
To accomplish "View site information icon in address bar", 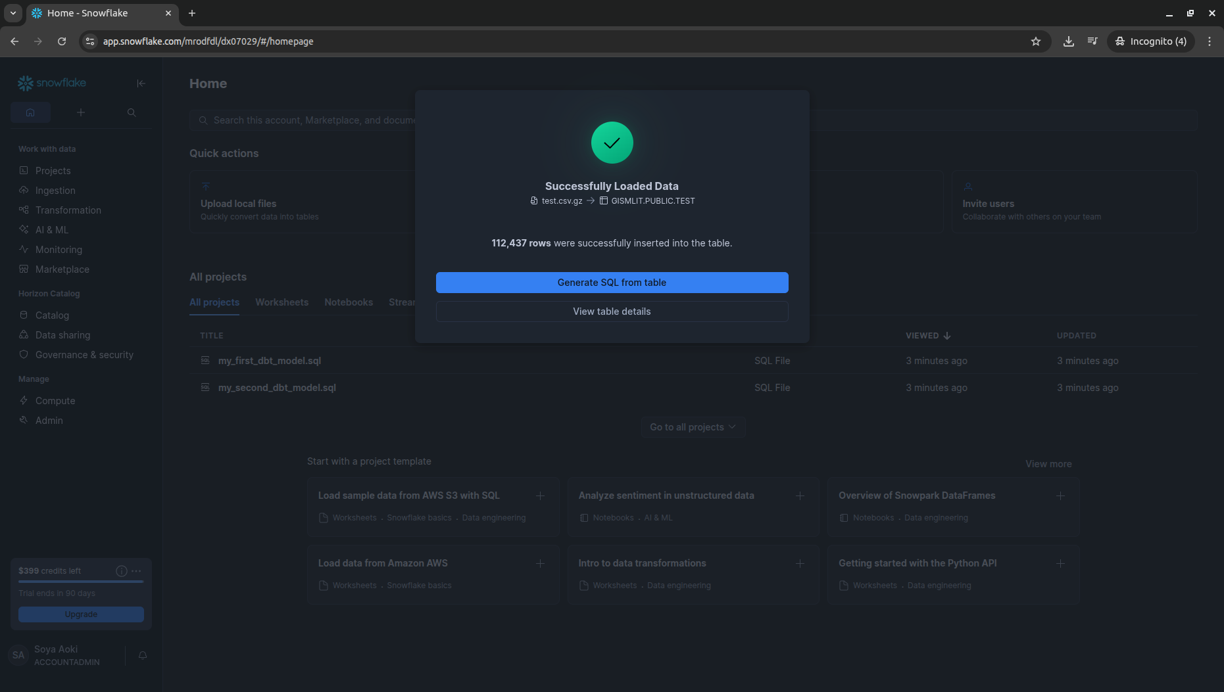I will click(90, 41).
